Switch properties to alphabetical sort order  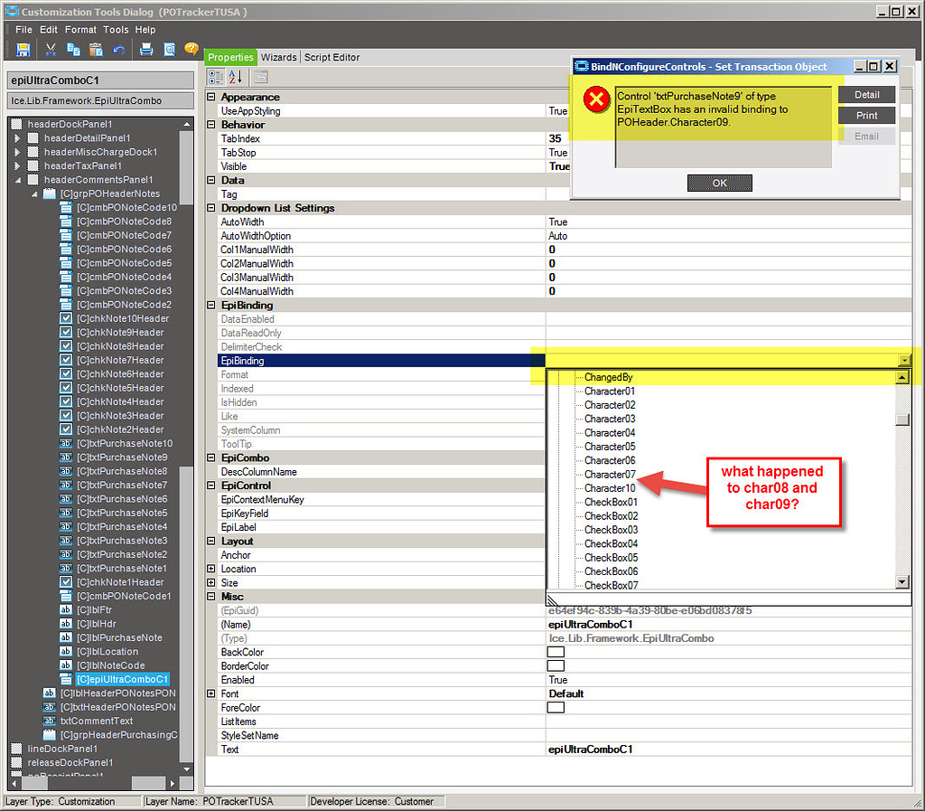coord(233,76)
